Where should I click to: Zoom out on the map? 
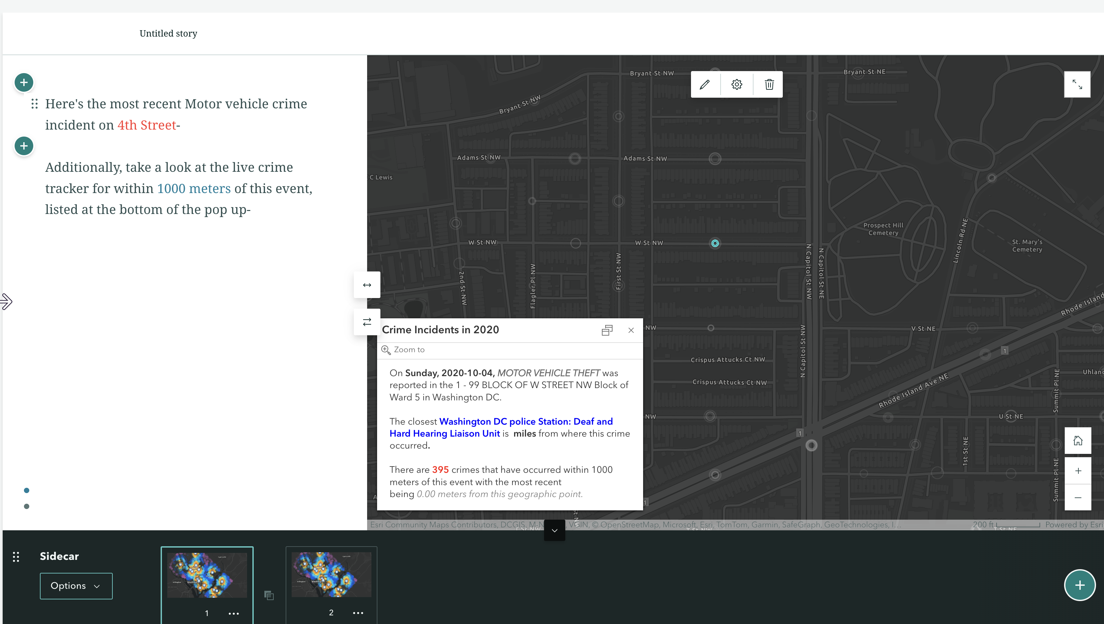pos(1078,497)
